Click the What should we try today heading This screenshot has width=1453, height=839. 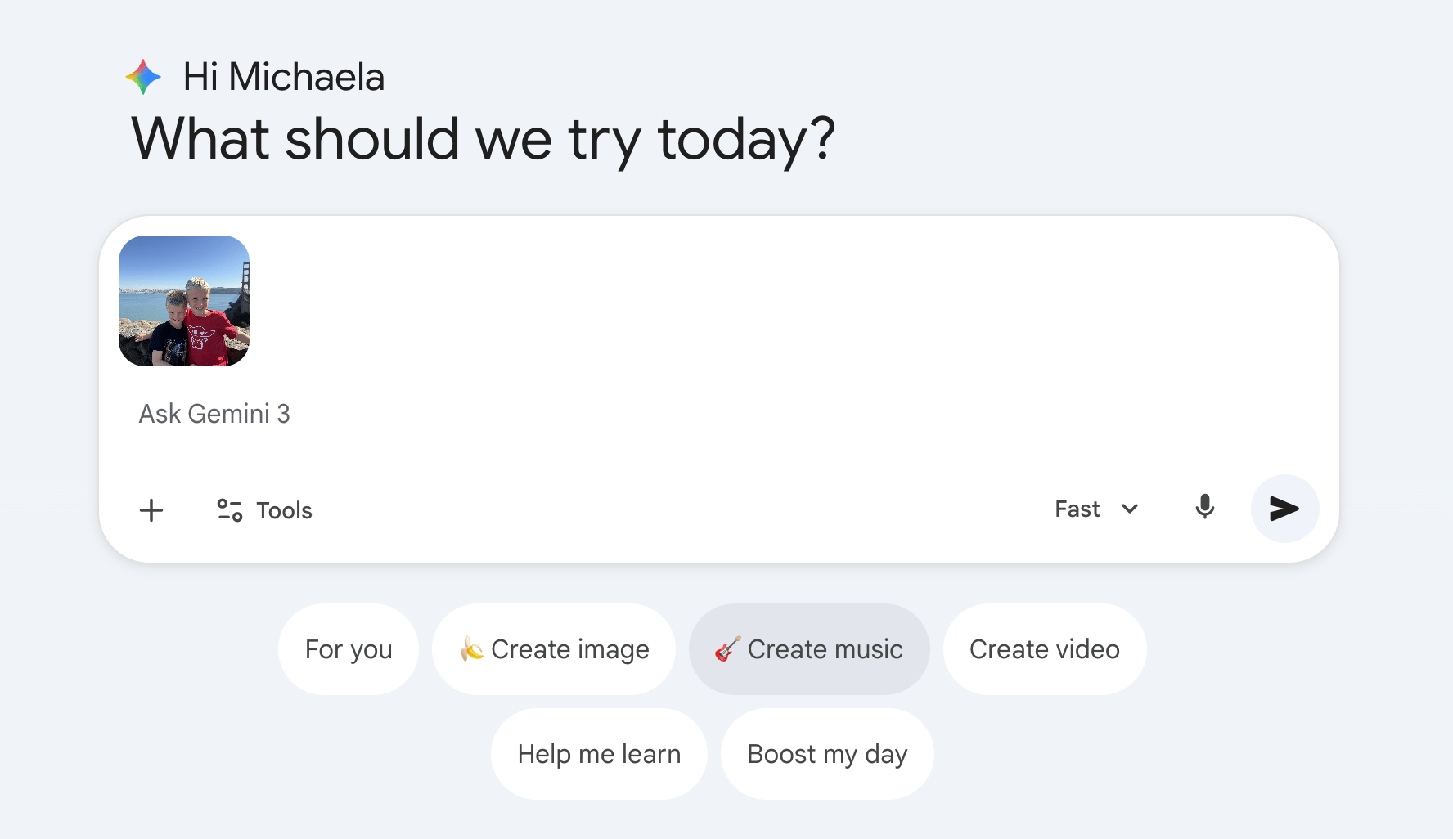tap(483, 139)
